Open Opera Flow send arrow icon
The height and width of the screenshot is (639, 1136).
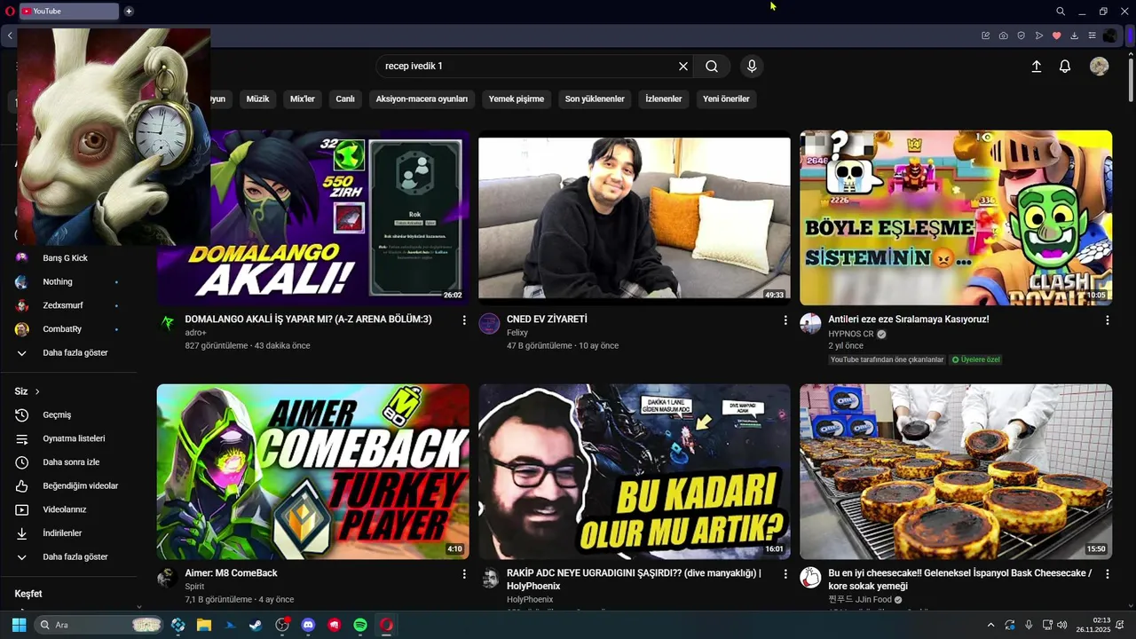(1038, 35)
